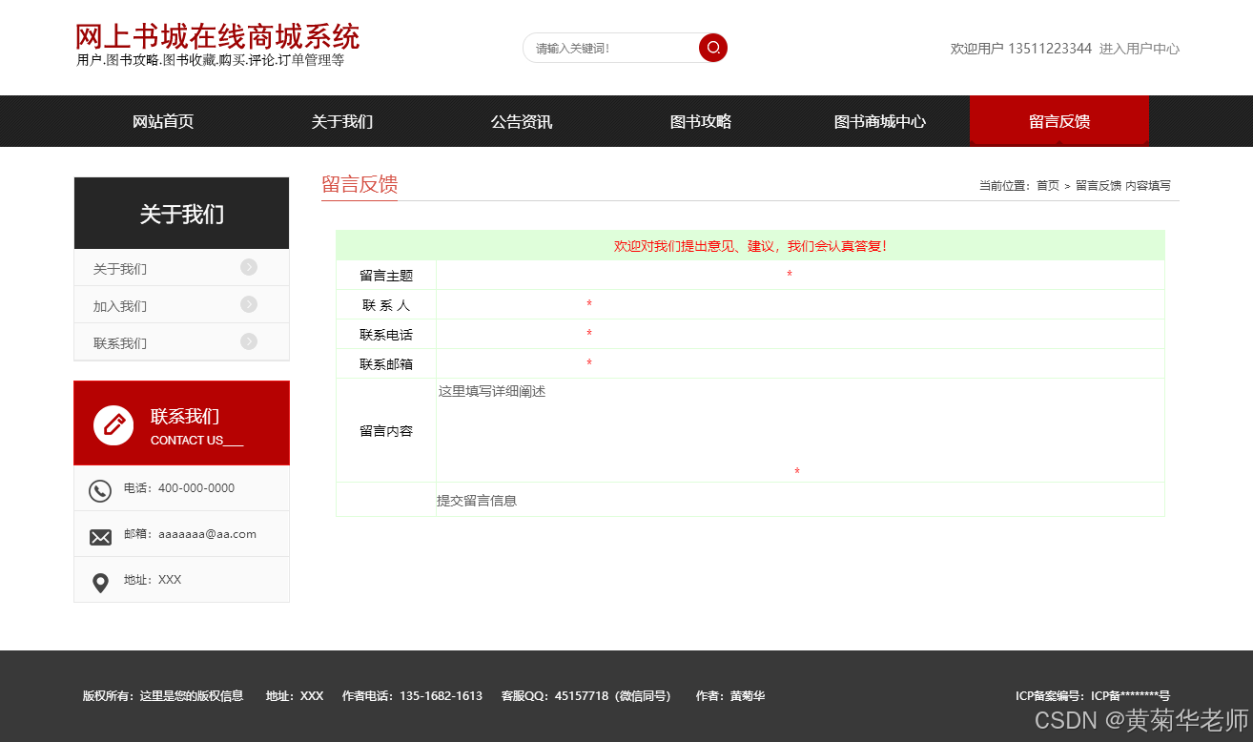Click footer text 版权所有：这里是您的版权信息
This screenshot has width=1253, height=742.
pyautogui.click(x=163, y=696)
